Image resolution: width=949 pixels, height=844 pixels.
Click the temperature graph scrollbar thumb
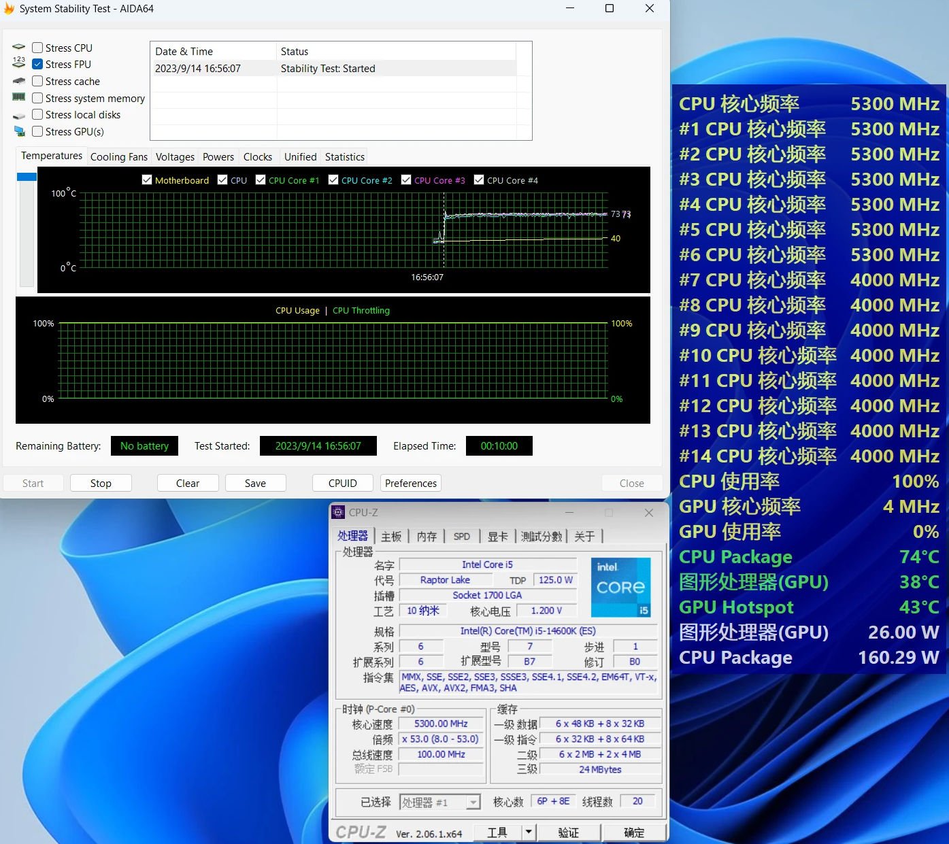(26, 175)
